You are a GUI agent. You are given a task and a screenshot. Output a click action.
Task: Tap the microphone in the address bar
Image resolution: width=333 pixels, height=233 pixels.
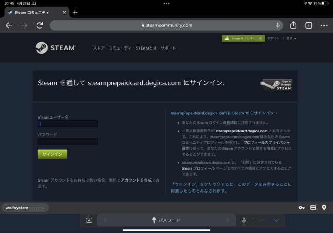277,25
